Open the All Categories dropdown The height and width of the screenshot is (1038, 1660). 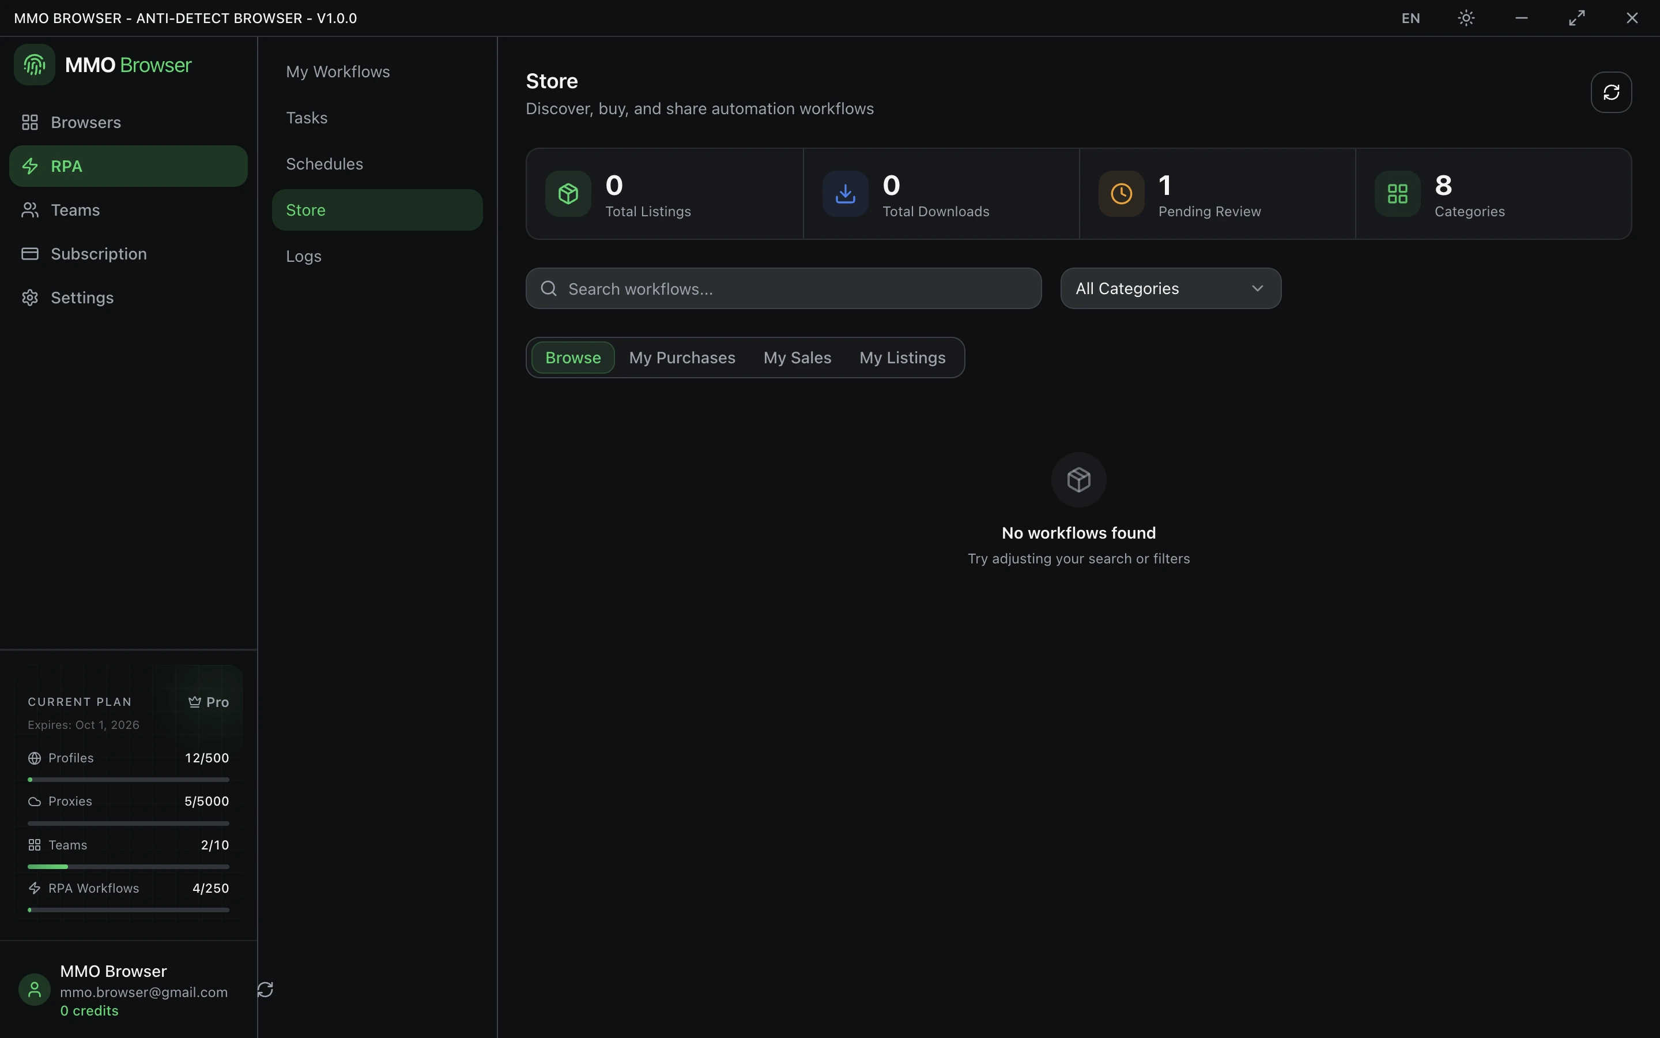(x=1170, y=288)
